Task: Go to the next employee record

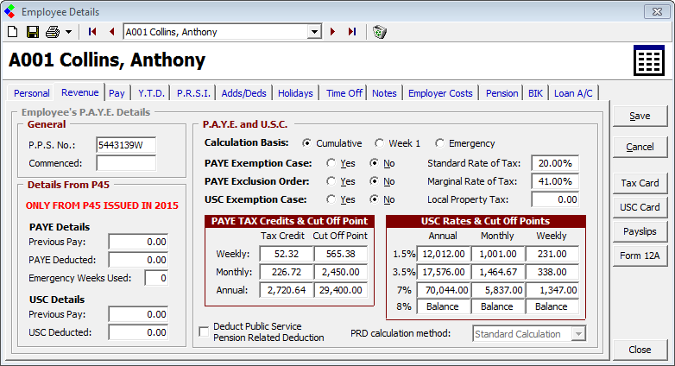Action: 333,32
